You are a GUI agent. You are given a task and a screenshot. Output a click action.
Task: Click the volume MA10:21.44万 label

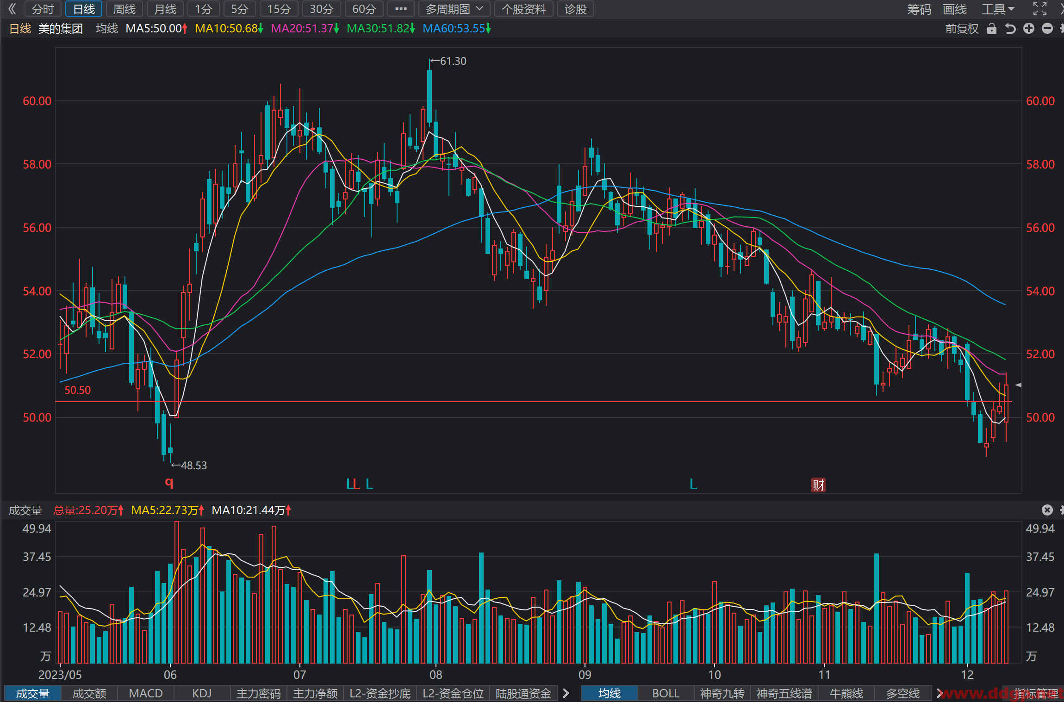[x=251, y=510]
